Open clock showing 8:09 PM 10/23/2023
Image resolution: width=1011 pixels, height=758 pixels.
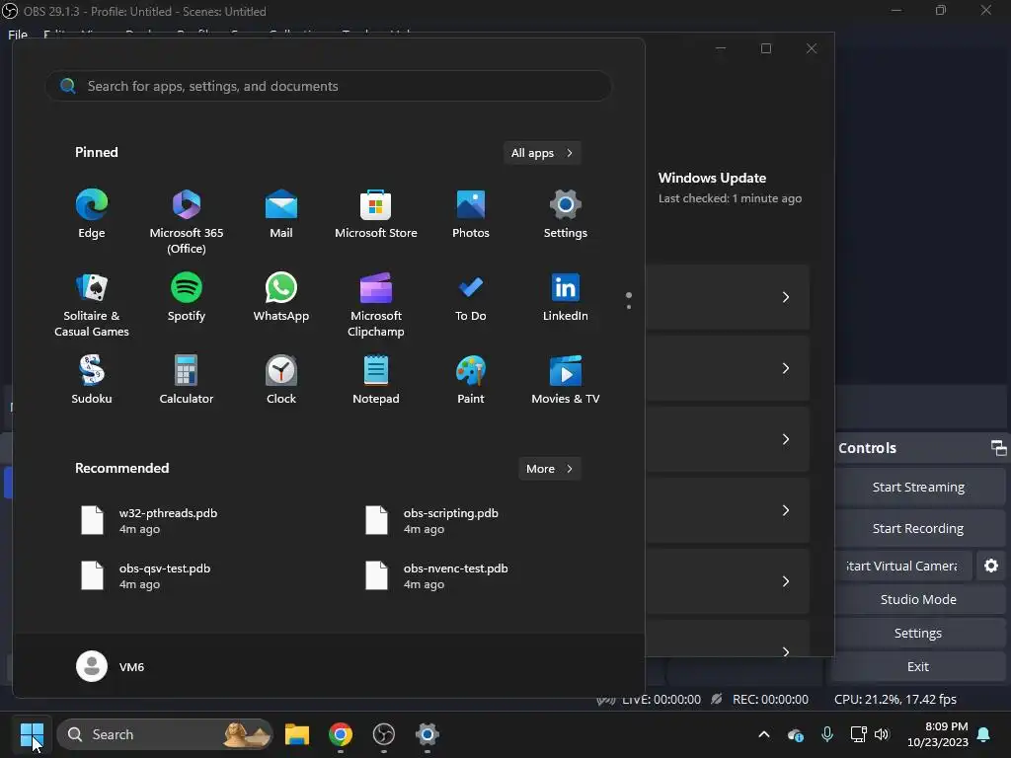pyautogui.click(x=938, y=734)
